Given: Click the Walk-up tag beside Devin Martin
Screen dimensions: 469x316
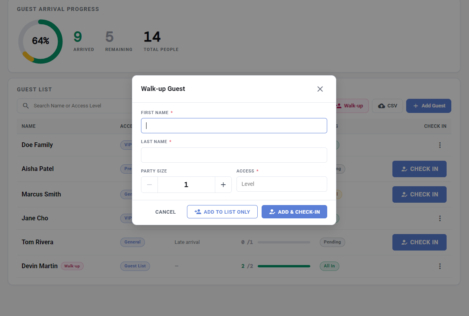Looking at the screenshot, I should (x=72, y=266).
